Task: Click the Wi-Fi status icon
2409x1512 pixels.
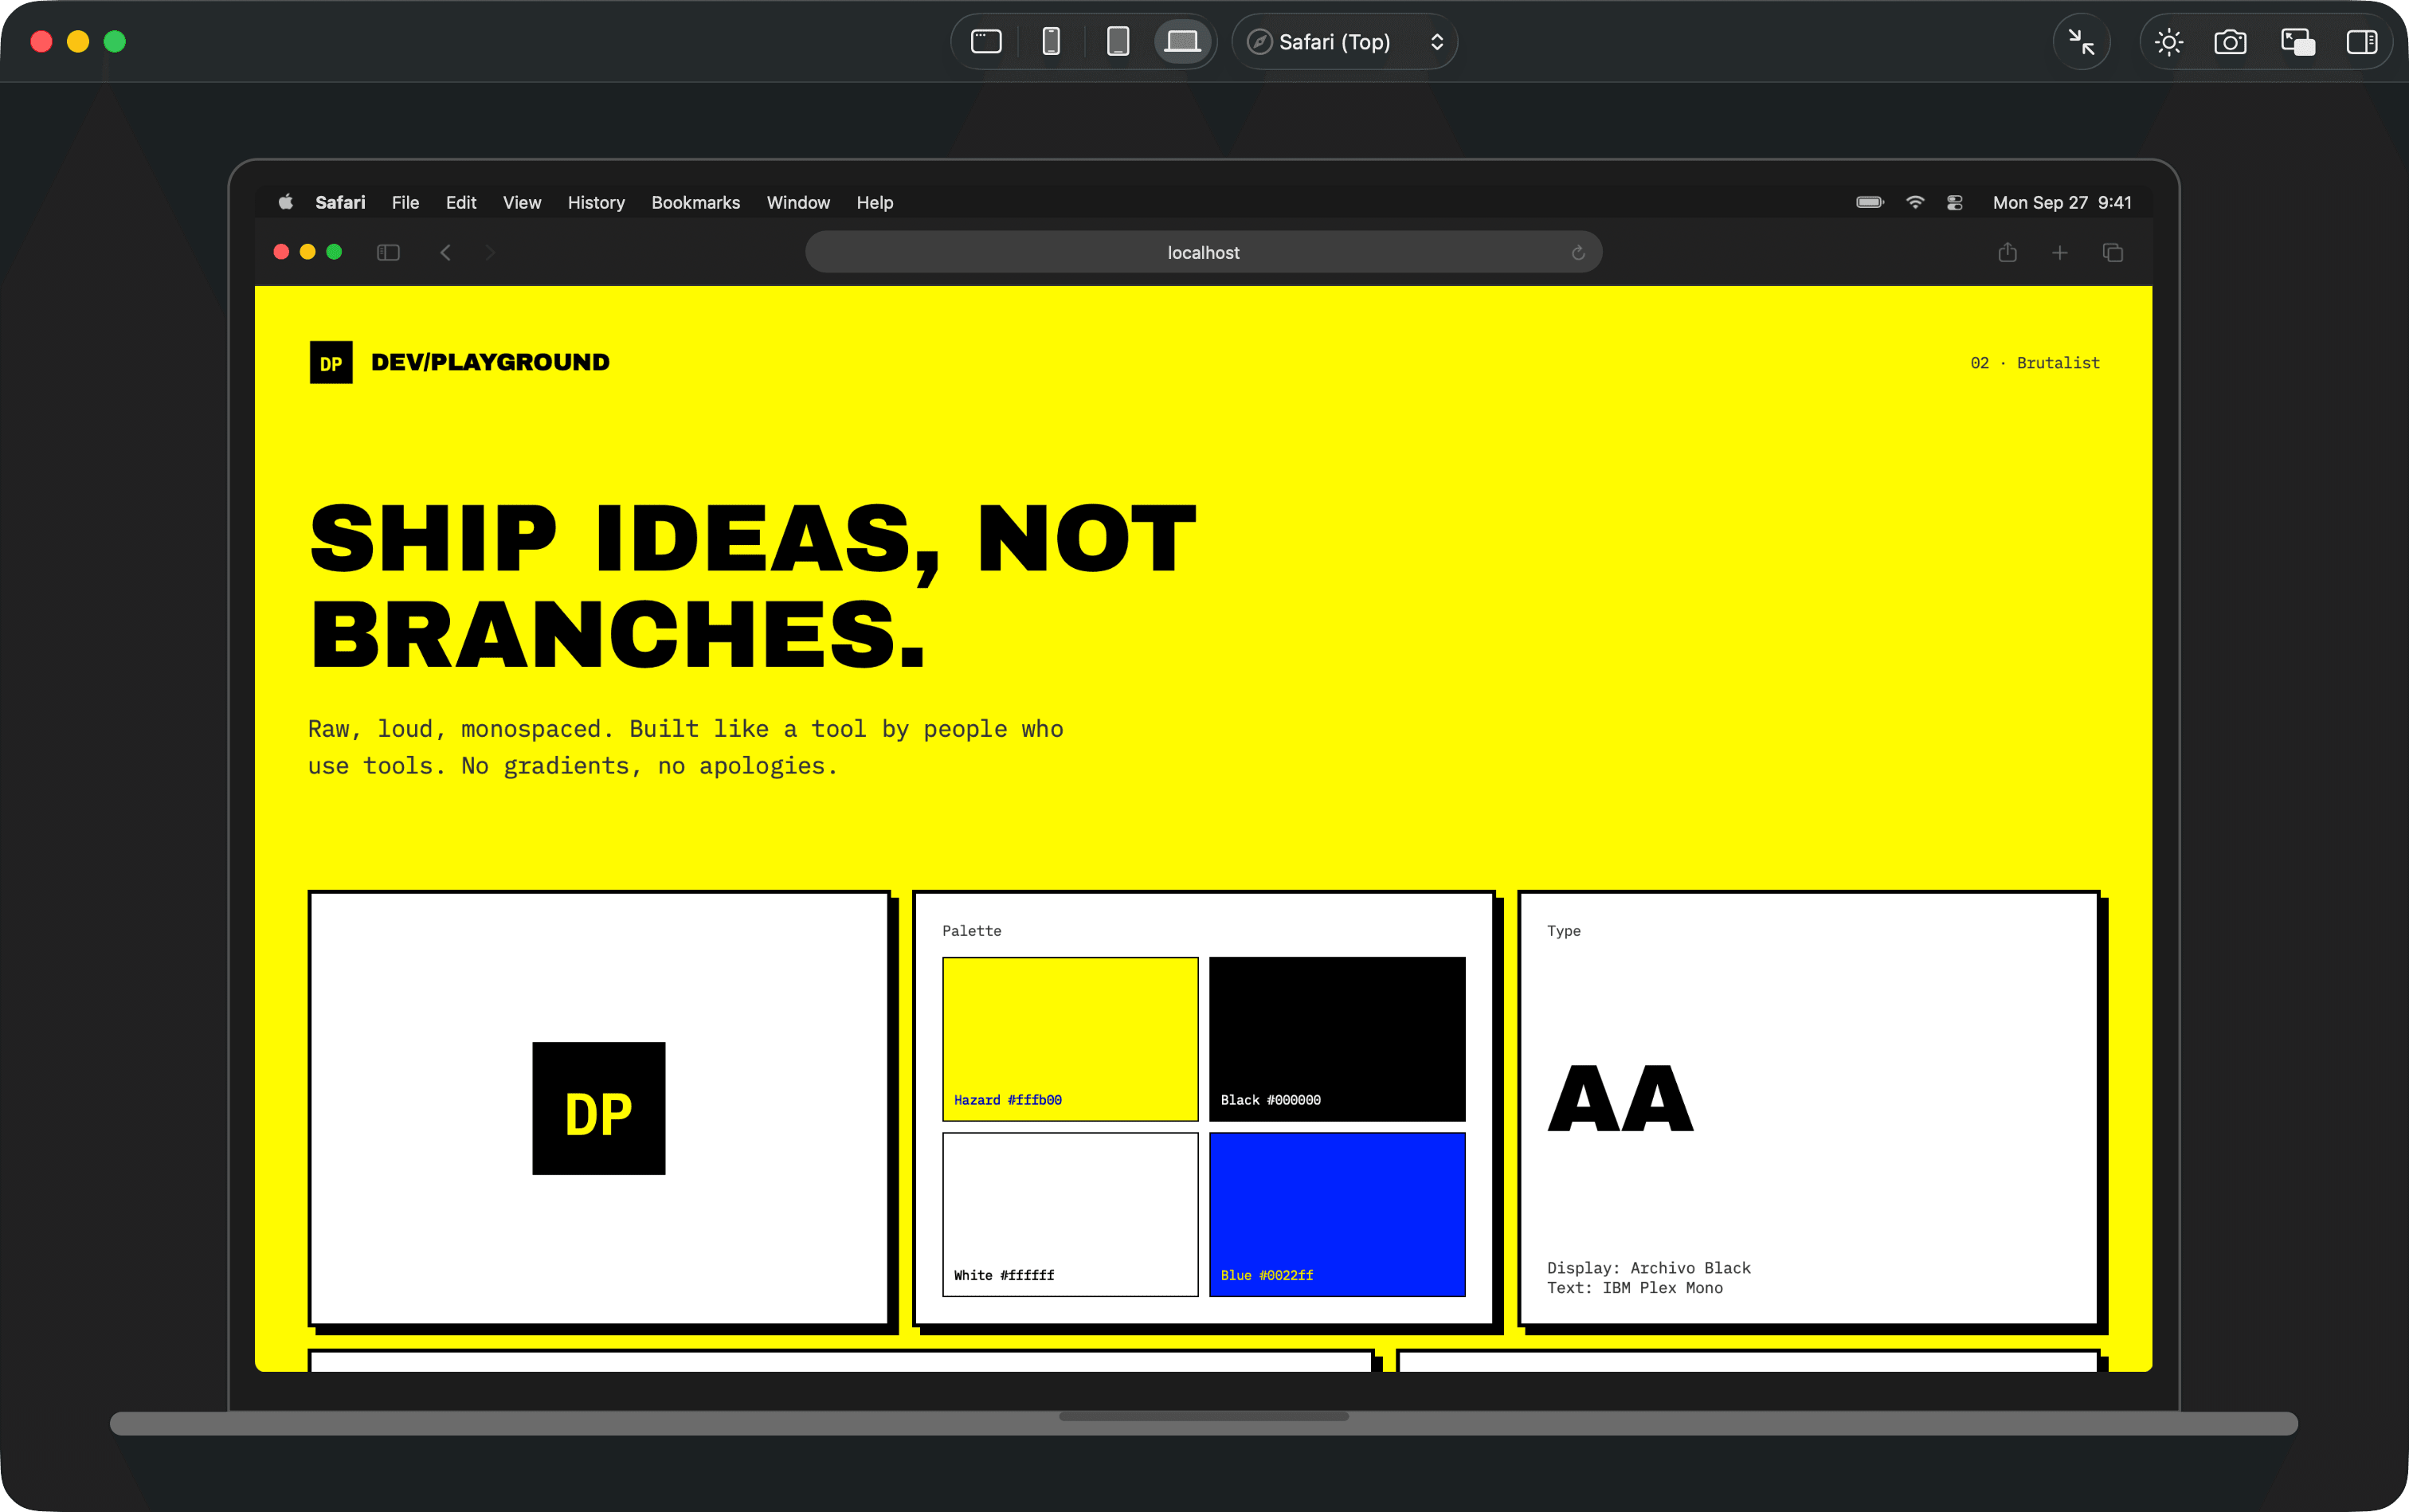Action: point(1915,202)
